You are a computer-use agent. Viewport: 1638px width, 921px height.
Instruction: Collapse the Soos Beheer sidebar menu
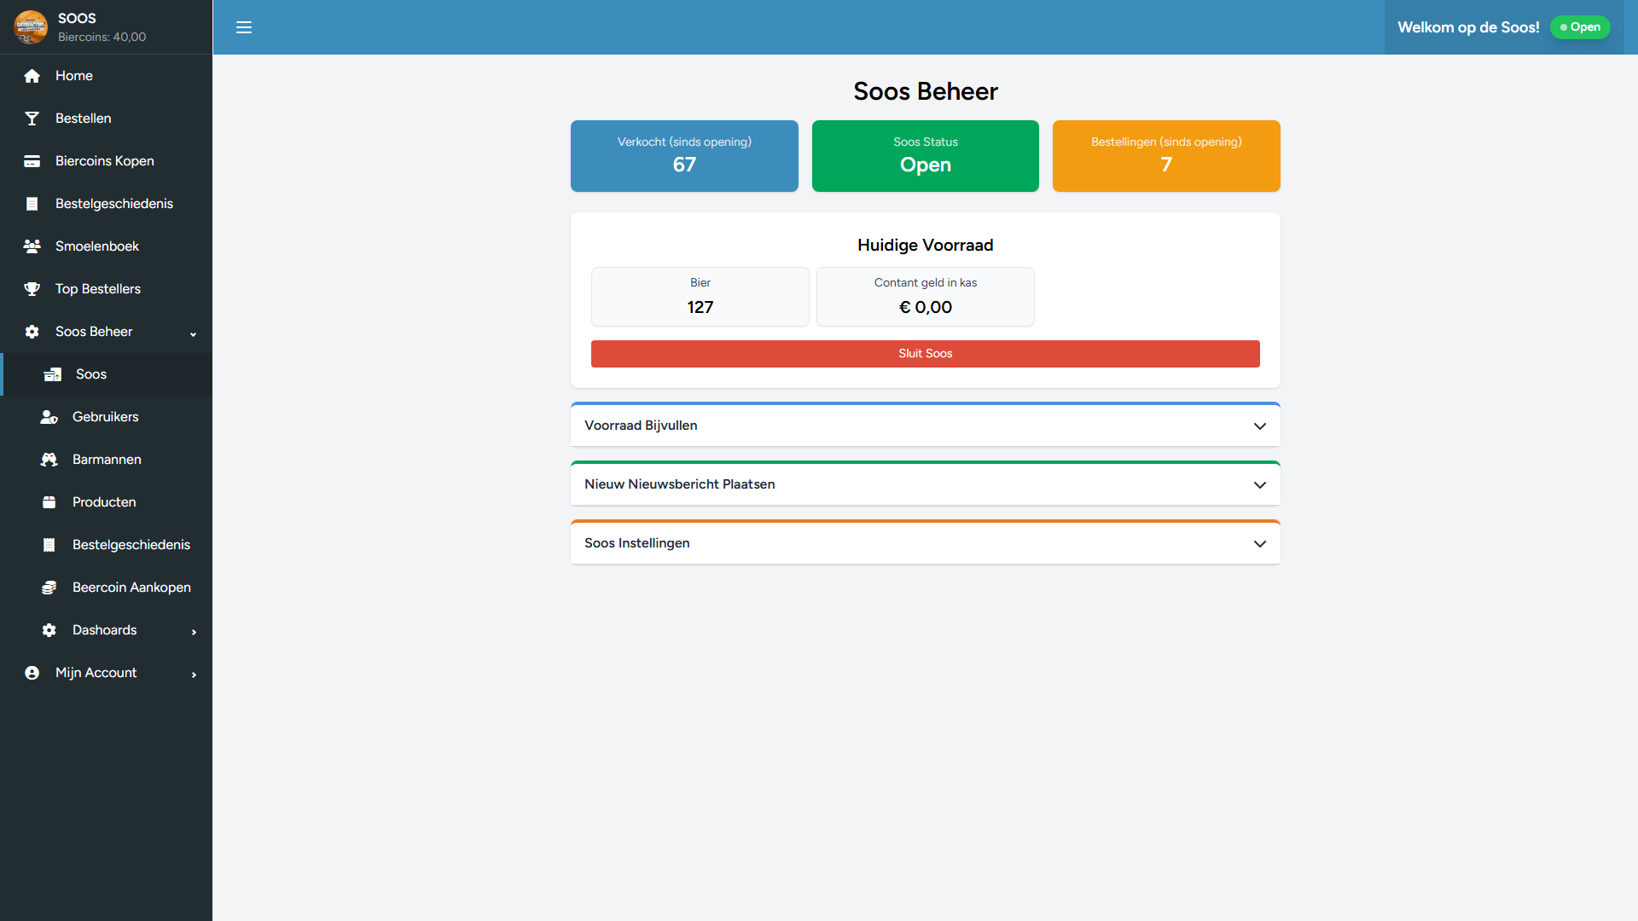pyautogui.click(x=193, y=333)
